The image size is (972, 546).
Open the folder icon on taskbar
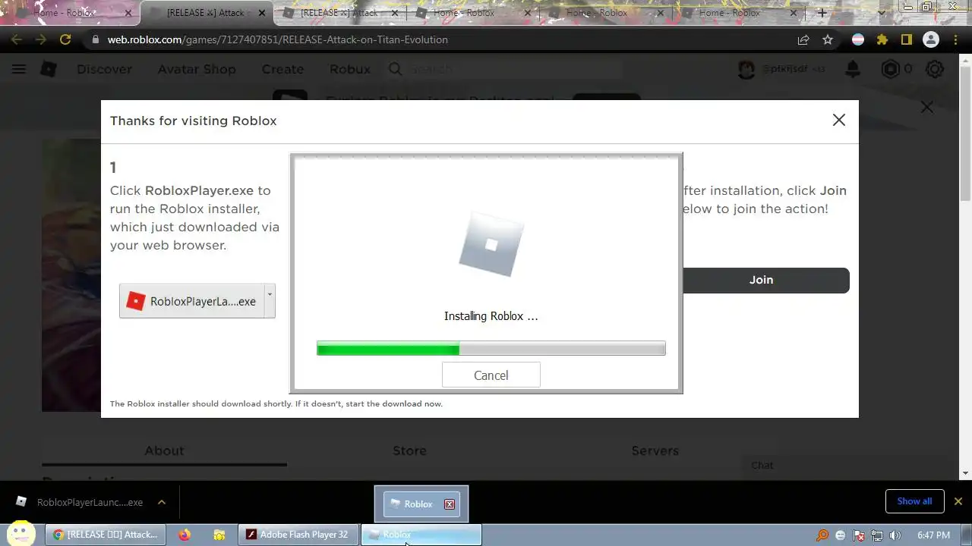[x=219, y=535]
